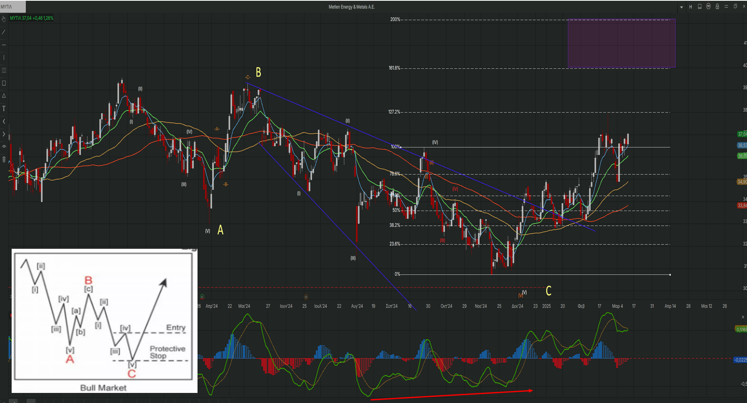Select the hand pointer tool in sidebar
747x403 pixels.
3,19
